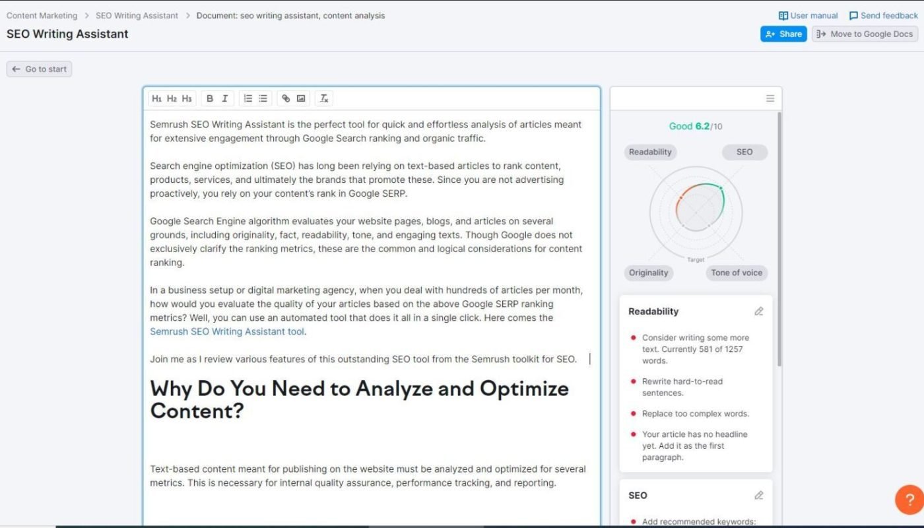Click the document name breadcrumb text
The image size is (924, 528).
click(290, 16)
